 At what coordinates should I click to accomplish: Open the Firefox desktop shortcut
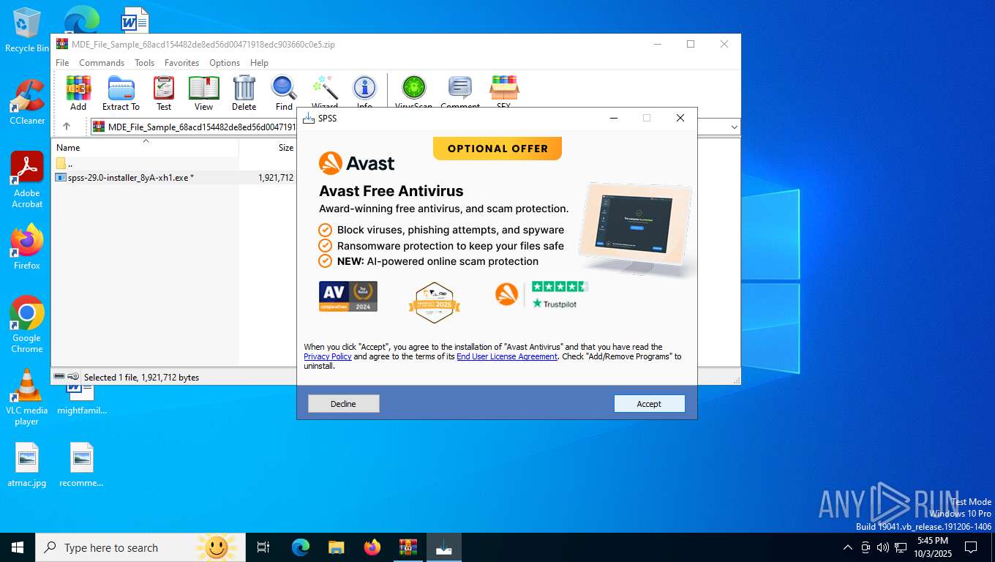click(x=27, y=247)
